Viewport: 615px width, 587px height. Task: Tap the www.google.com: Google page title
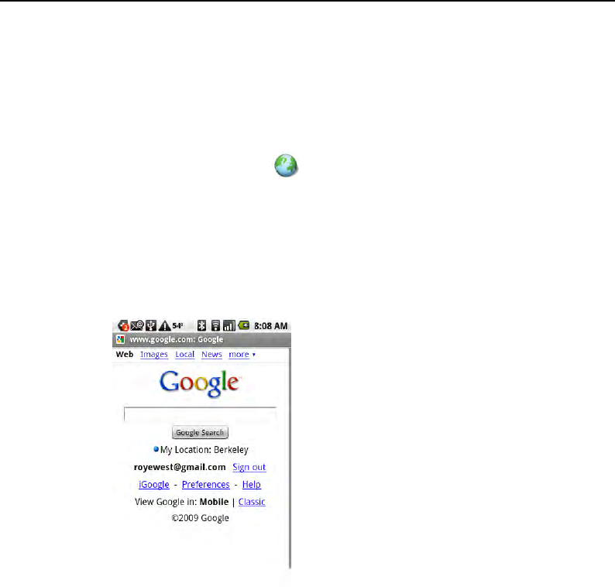coord(177,339)
